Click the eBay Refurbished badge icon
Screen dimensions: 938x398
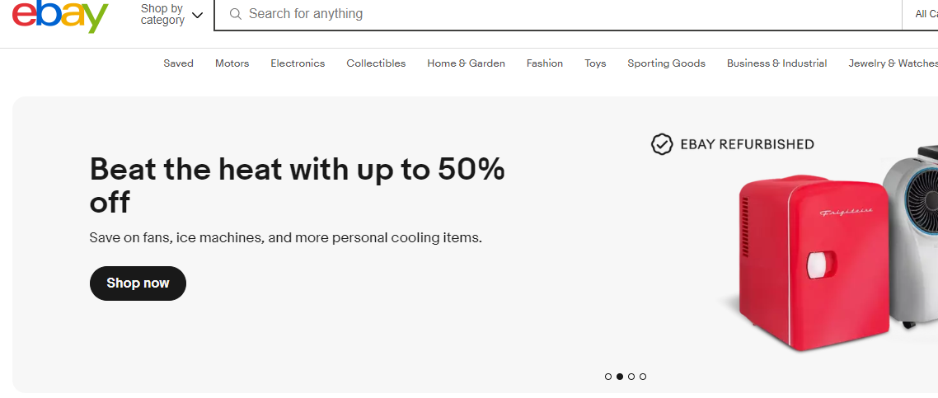(x=662, y=144)
